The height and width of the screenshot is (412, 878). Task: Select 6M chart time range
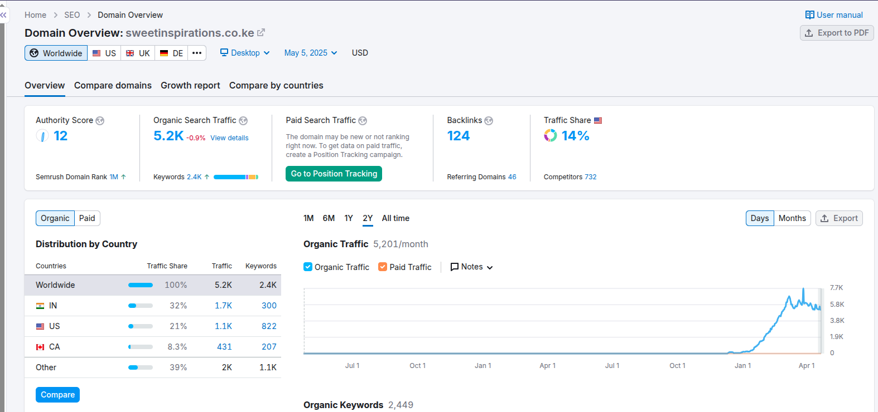point(329,218)
